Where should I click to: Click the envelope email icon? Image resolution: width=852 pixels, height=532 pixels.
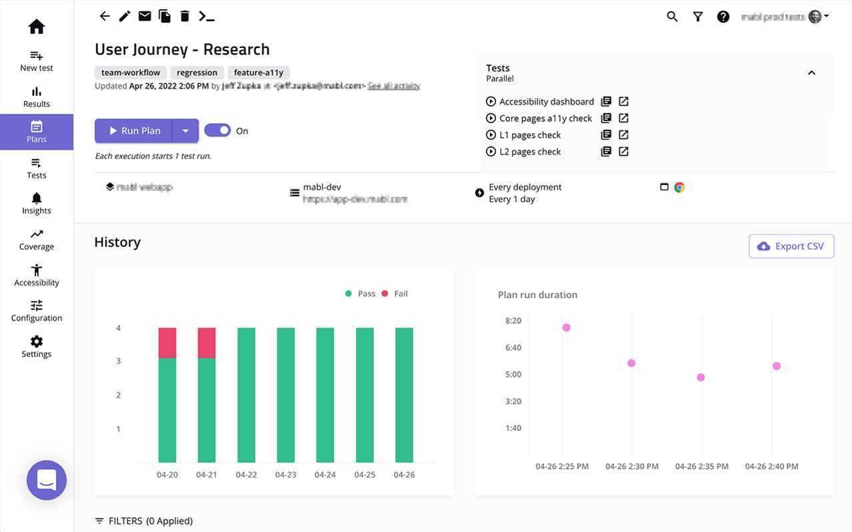click(145, 17)
